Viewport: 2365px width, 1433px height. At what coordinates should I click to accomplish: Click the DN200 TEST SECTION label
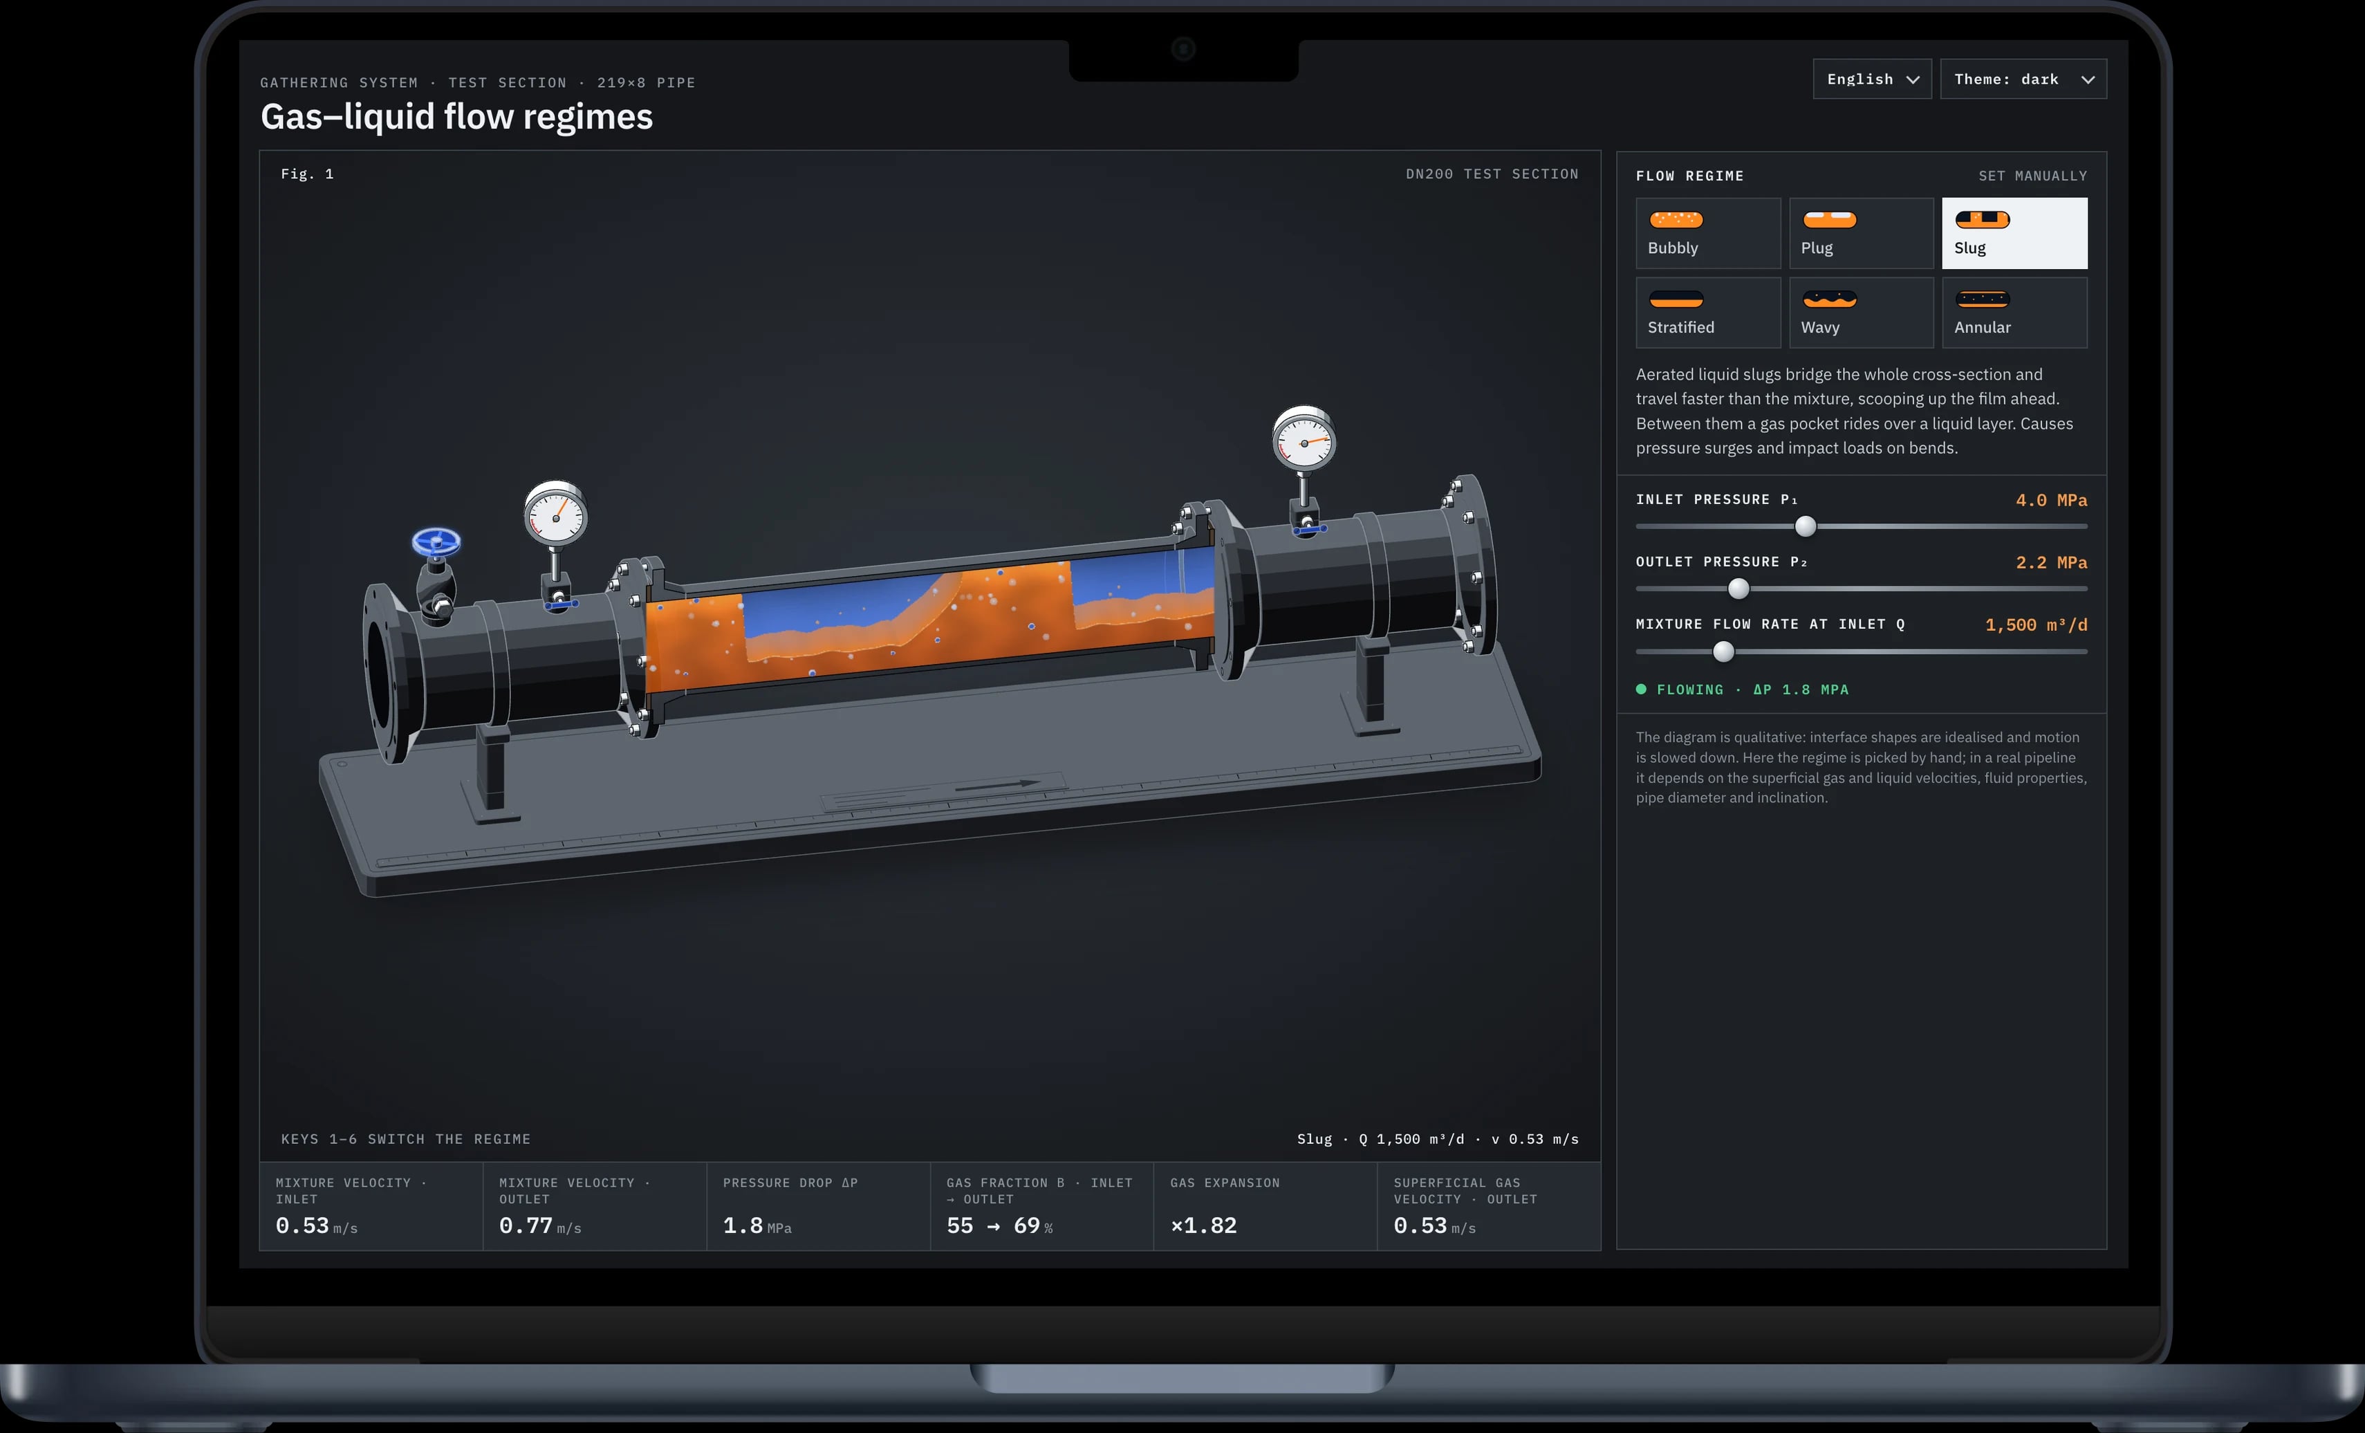1492,174
